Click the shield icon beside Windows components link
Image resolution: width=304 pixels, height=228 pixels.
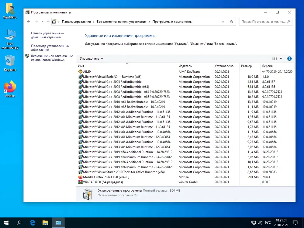[27, 56]
